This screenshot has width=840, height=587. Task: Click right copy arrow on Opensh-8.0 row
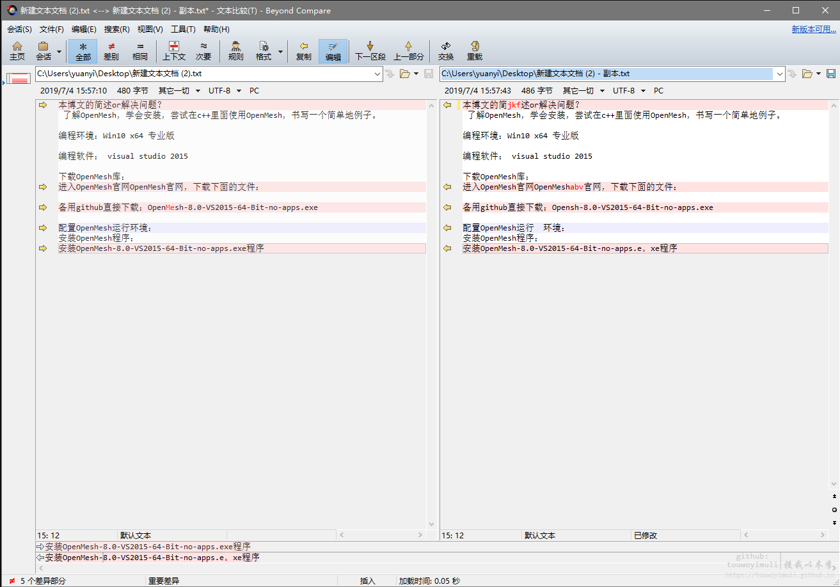click(447, 207)
